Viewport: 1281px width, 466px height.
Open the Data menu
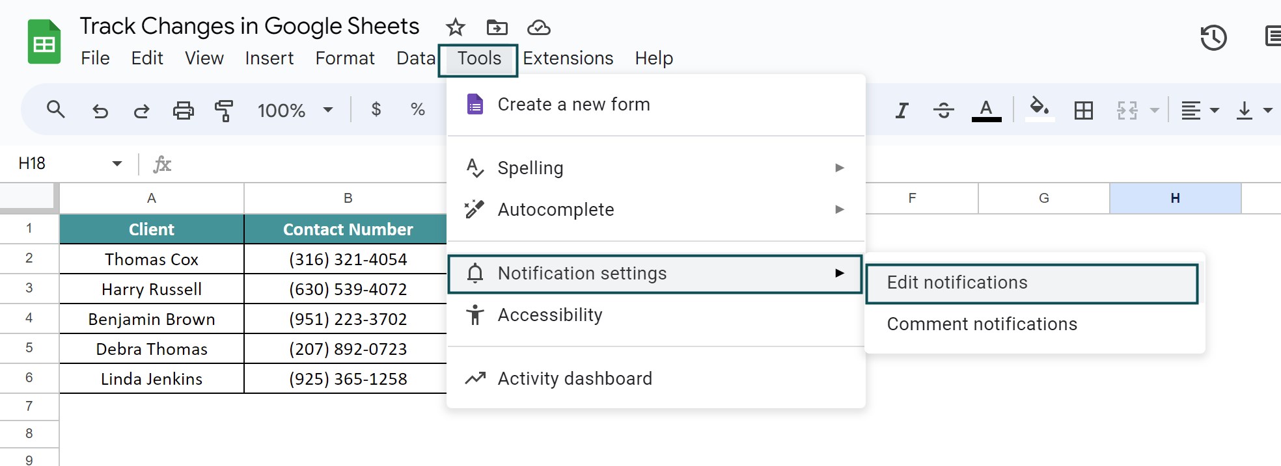415,58
